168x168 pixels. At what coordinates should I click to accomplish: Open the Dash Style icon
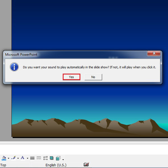(39, 158)
